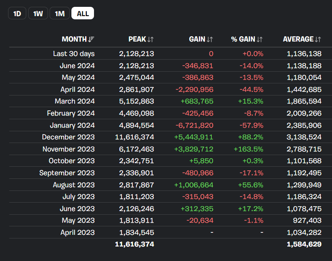
Task: Switch to the 1D time range
Action: click(x=17, y=13)
